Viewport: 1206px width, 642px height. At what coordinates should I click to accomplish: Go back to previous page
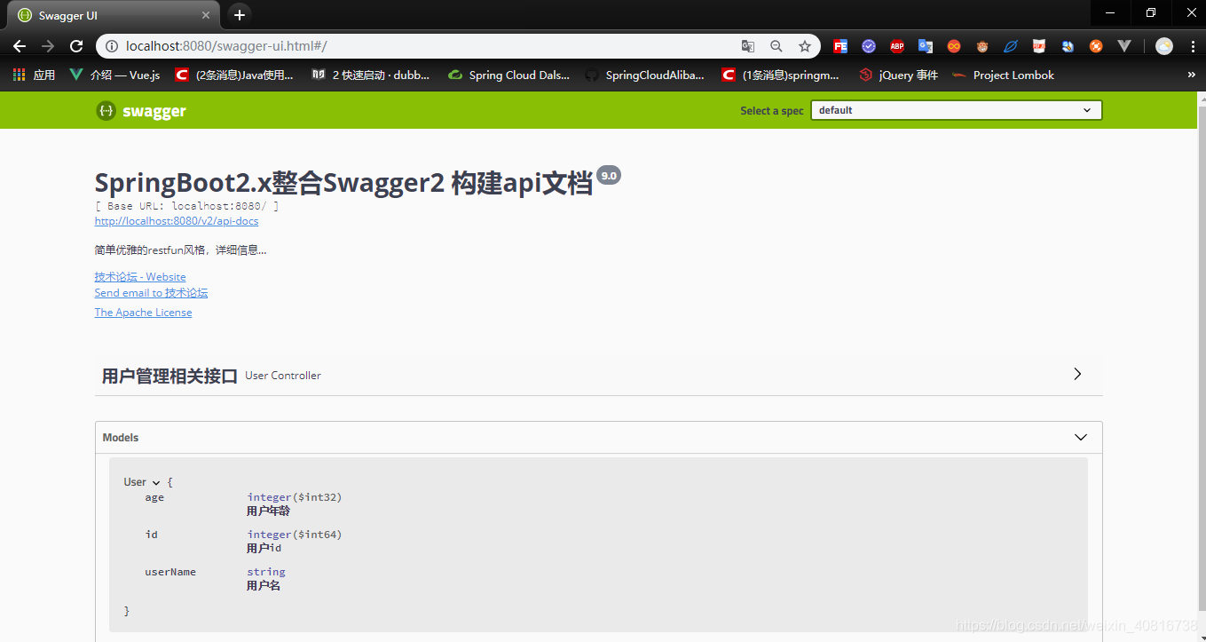coord(20,46)
